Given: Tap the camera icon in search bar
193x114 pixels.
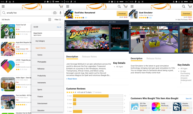Looking at the screenshot, I should [x=55, y=13].
